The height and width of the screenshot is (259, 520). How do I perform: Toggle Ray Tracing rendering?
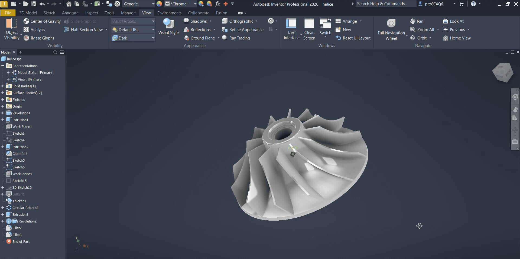236,38
